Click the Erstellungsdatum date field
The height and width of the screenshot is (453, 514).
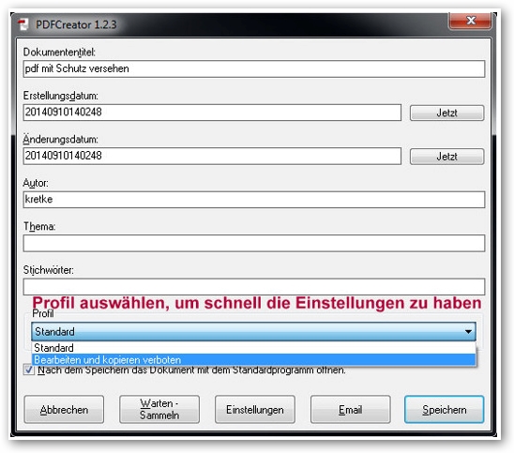point(212,113)
